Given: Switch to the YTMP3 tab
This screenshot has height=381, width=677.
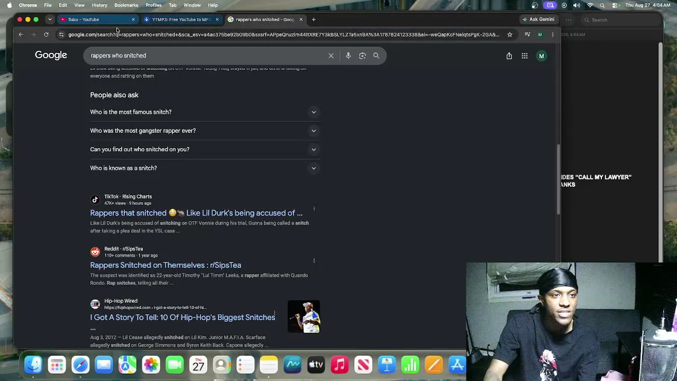Looking at the screenshot, I should (181, 20).
